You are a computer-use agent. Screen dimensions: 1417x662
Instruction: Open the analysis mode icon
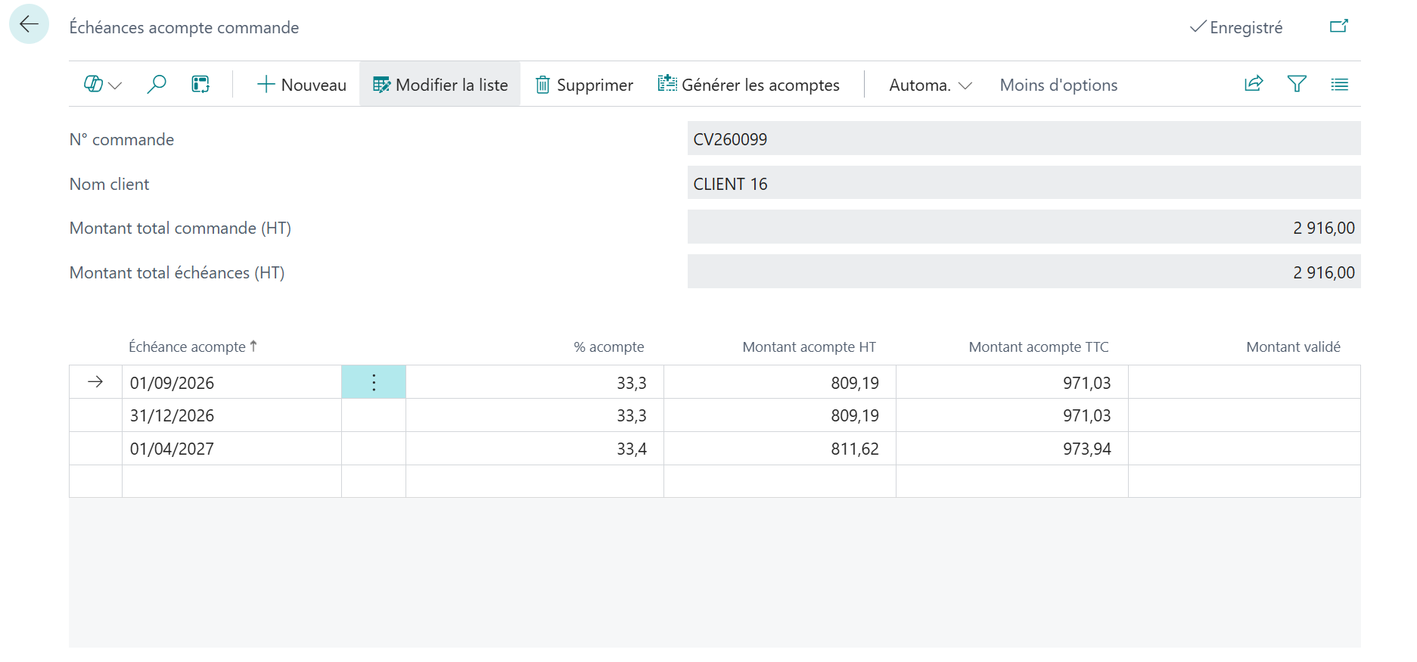[x=200, y=85]
